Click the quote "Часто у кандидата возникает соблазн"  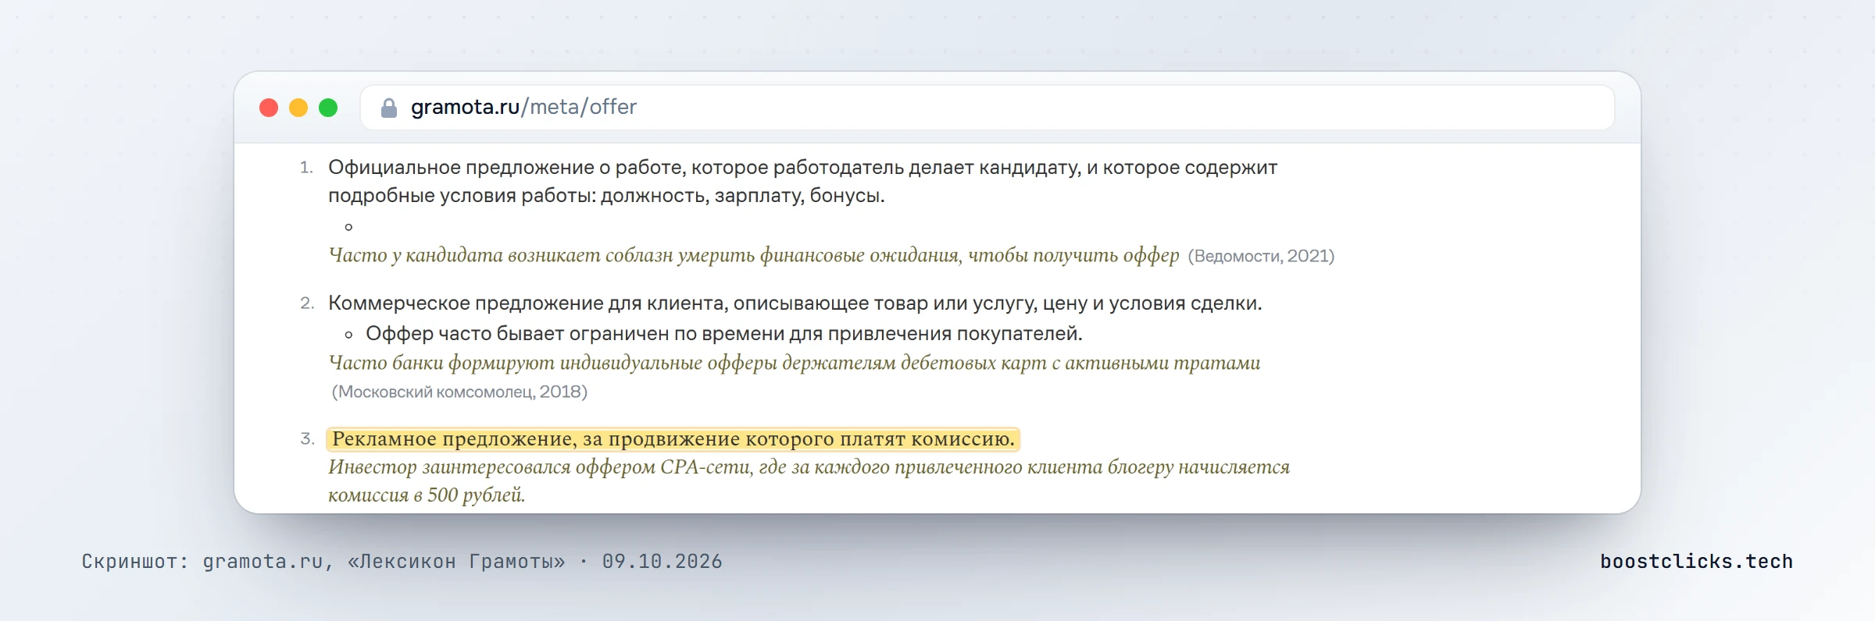[754, 255]
